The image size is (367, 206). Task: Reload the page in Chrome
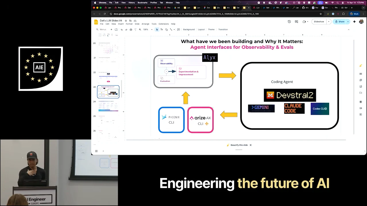click(105, 14)
